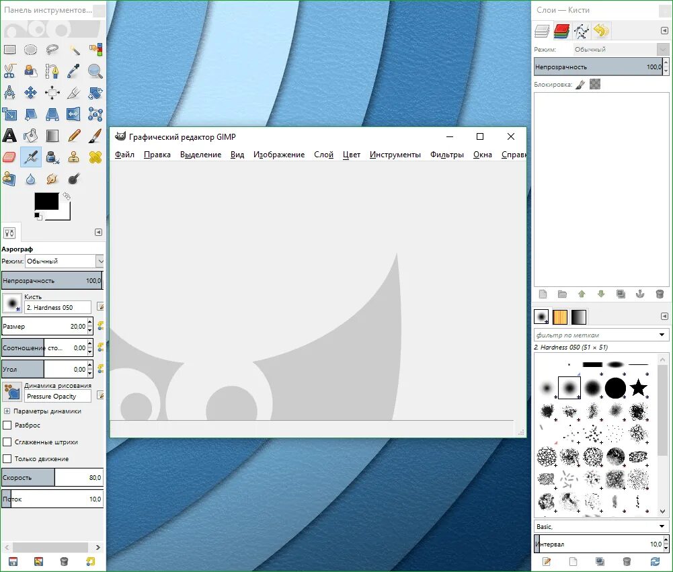The height and width of the screenshot is (572, 673).
Task: Select the Ellipse Select tool
Action: (x=30, y=50)
